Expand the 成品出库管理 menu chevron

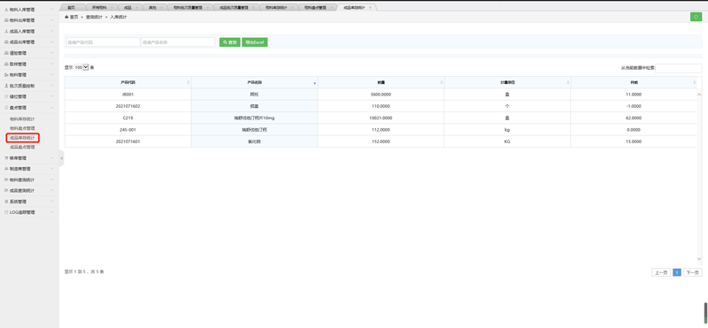tap(52, 42)
